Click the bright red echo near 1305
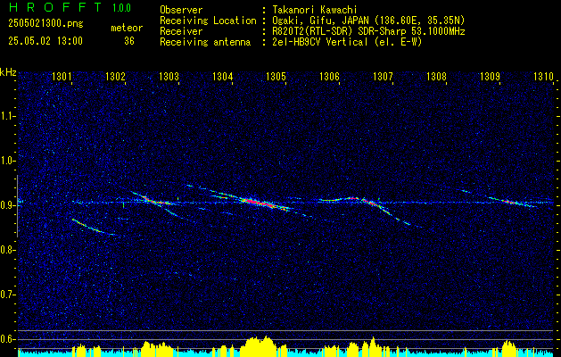The image size is (561, 357). click(259, 203)
